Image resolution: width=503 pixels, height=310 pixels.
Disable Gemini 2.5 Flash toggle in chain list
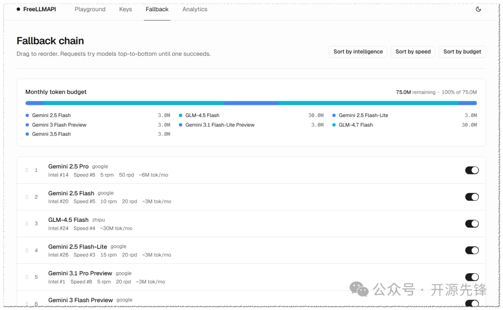coord(472,197)
